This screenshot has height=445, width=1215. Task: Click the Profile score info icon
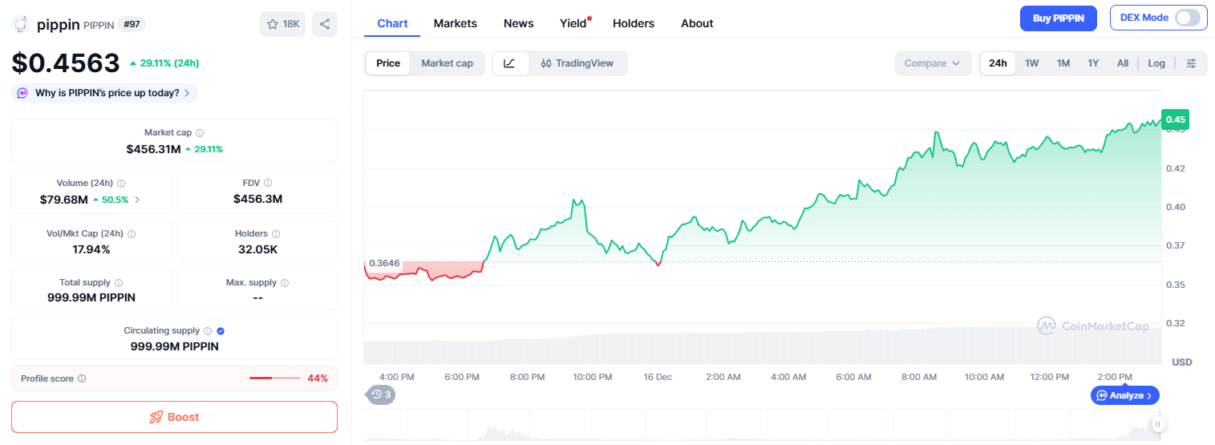point(82,378)
